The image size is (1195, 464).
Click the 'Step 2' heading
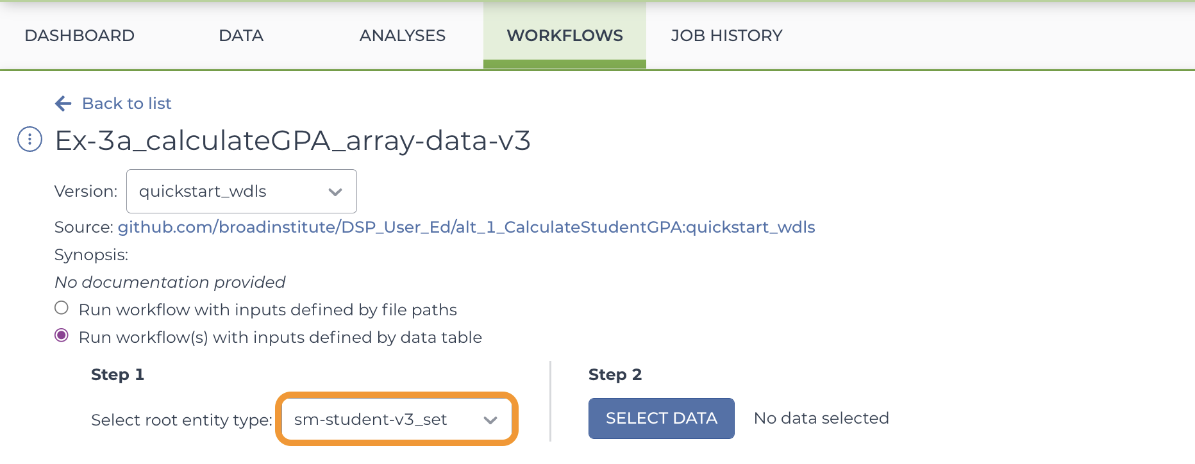tap(615, 374)
